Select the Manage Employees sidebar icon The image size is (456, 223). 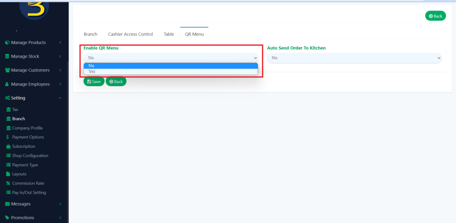point(7,84)
